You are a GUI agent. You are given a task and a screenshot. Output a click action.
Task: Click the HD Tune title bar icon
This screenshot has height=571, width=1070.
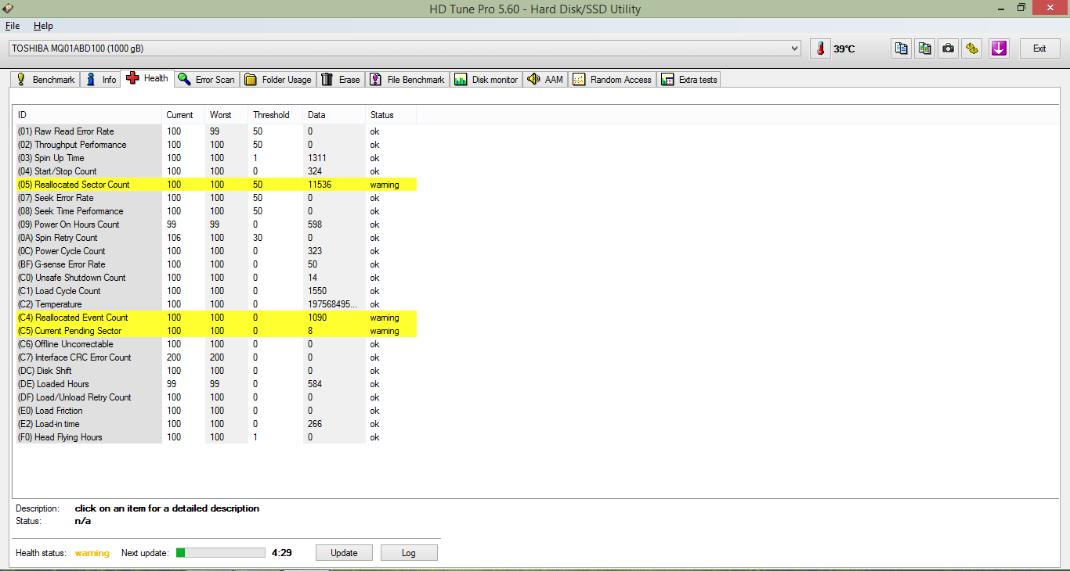click(x=7, y=9)
